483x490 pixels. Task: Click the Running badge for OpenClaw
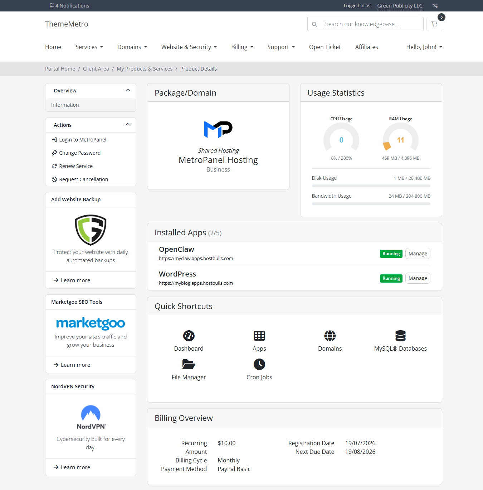tap(391, 254)
